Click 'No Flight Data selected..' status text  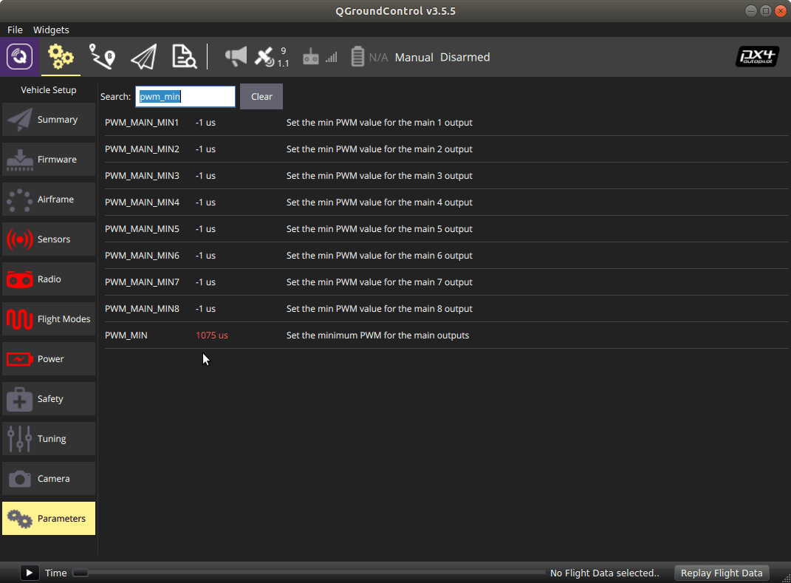coord(604,573)
